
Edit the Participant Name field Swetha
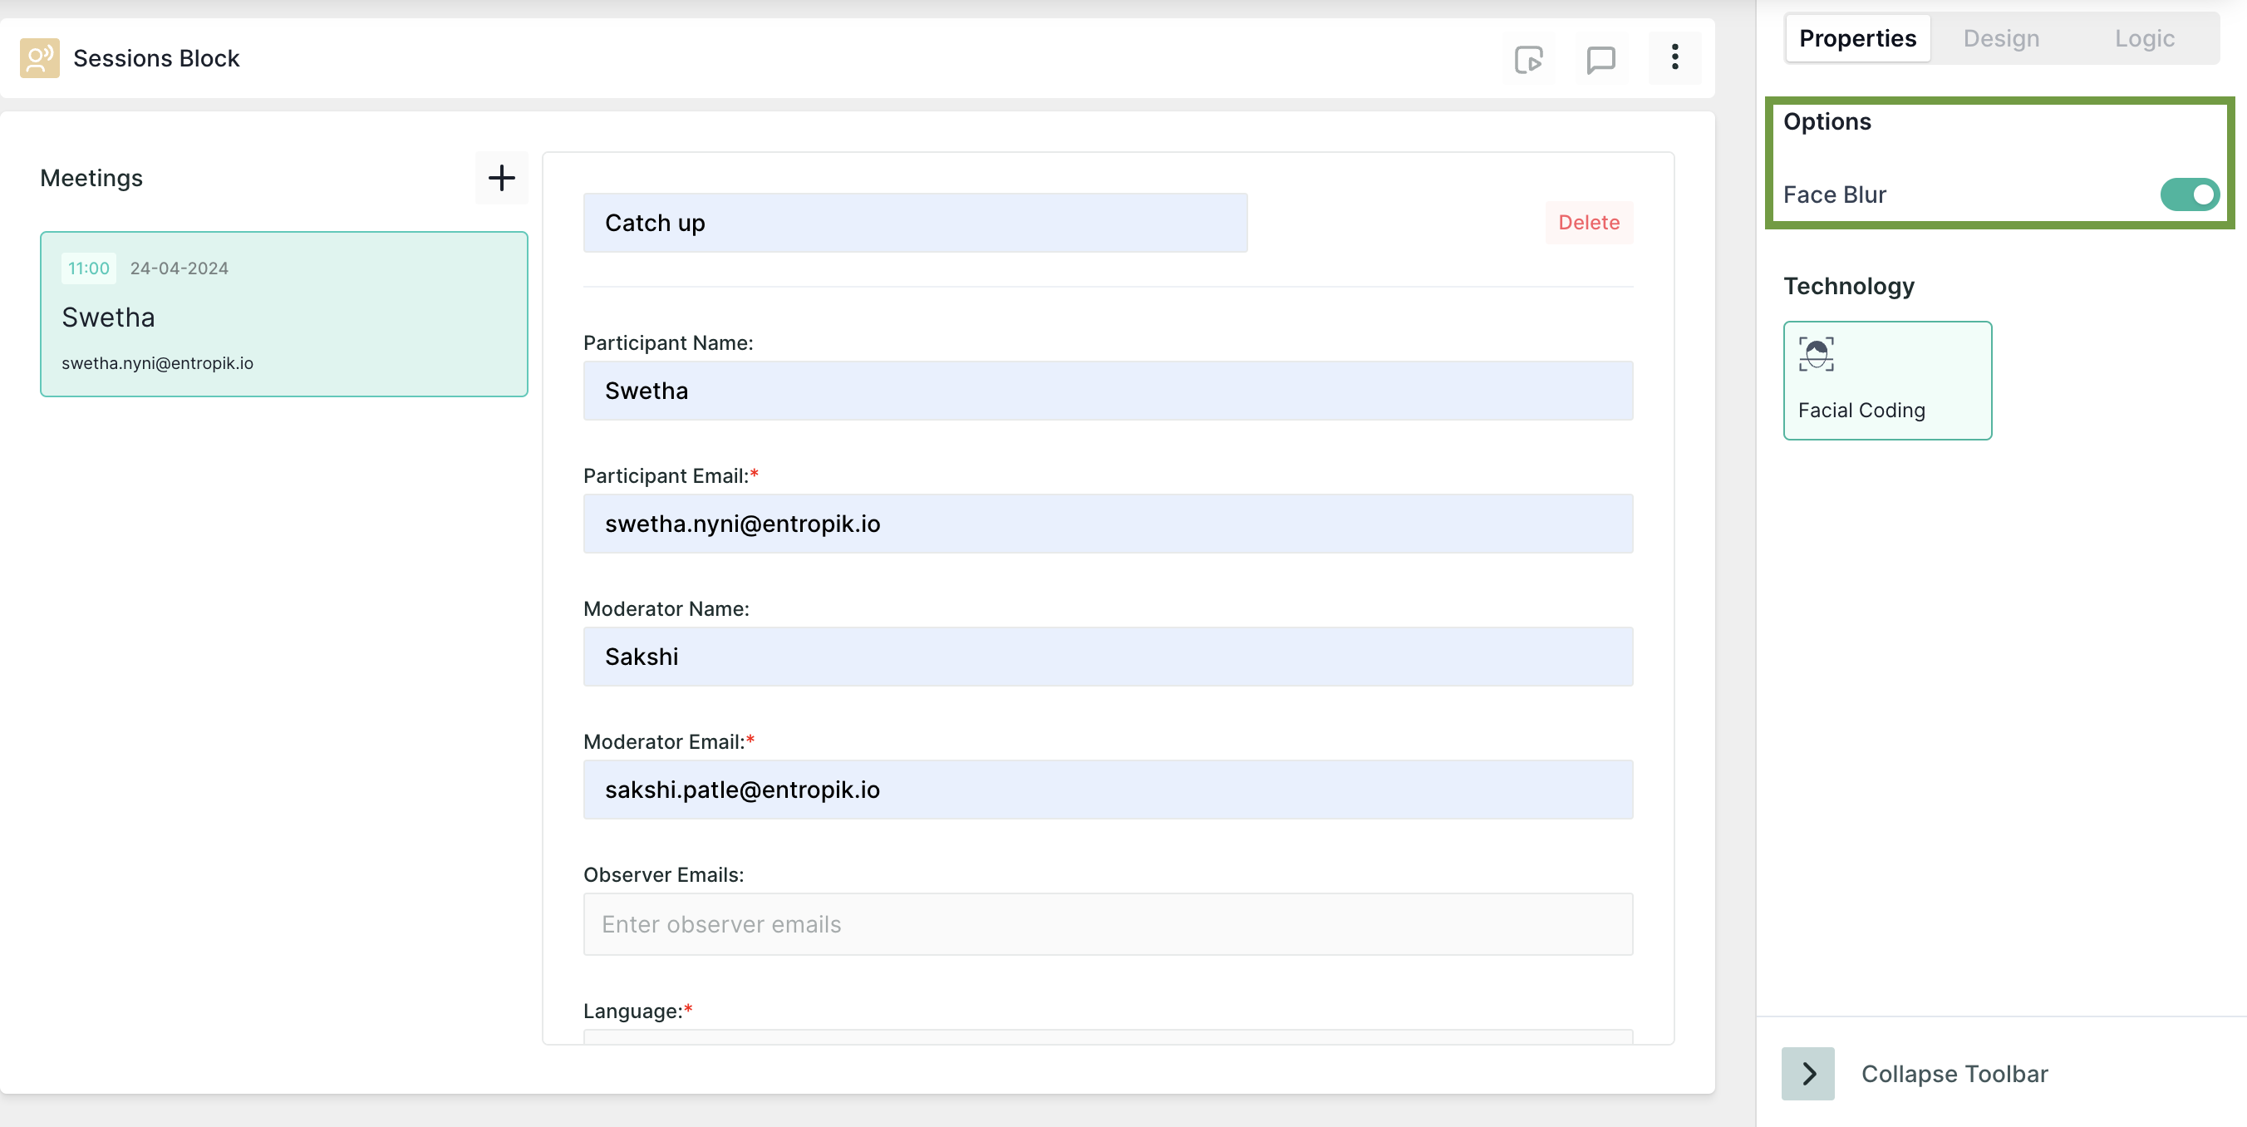1108,391
